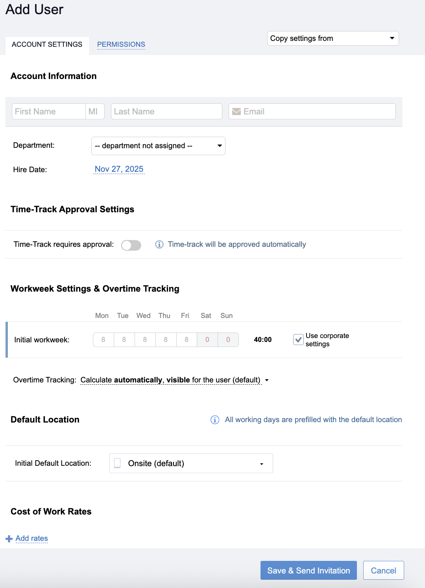Open the Add rates link
Viewport: 425px width, 588px height.
[x=31, y=538]
